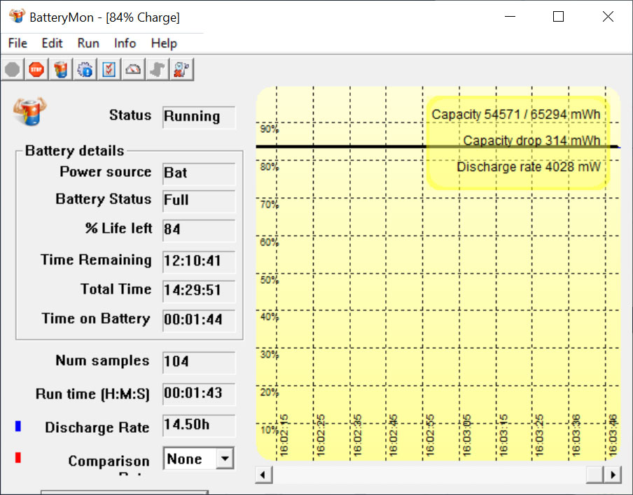The width and height of the screenshot is (633, 495).
Task: Open the battery information toolbar icon
Action: point(60,70)
